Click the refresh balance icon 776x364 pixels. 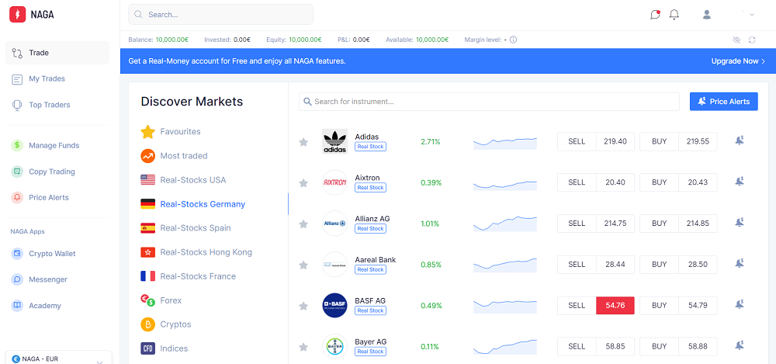click(752, 40)
